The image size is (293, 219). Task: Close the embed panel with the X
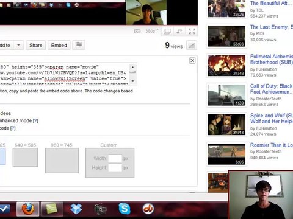192,61
